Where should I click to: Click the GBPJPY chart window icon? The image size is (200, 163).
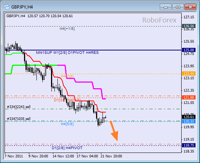pos(7,7)
